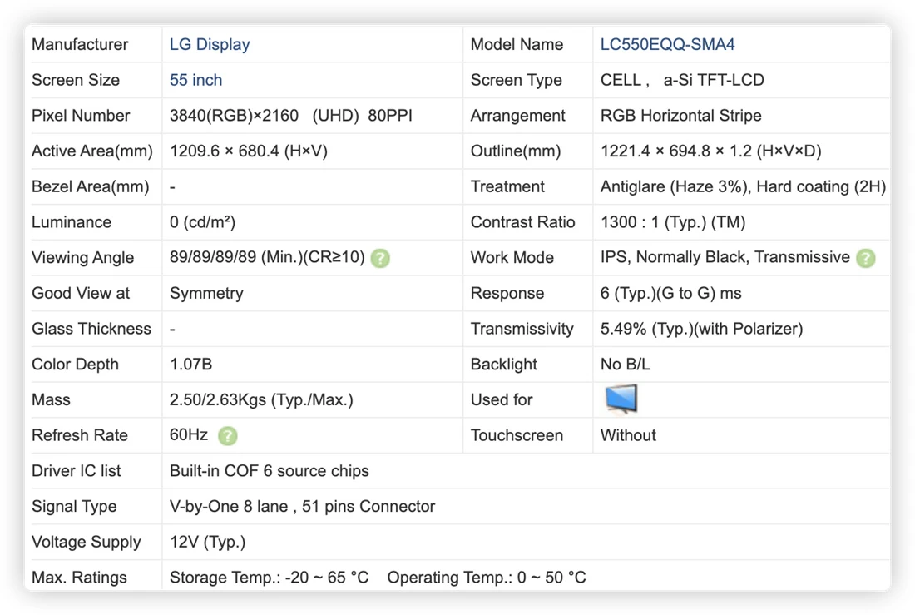
Task: Follow the 55 inch screen size link
Action: click(195, 80)
